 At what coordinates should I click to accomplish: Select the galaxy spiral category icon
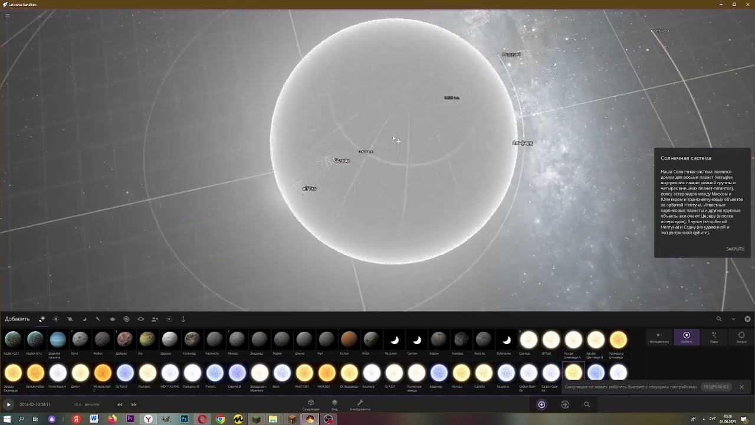click(x=126, y=319)
